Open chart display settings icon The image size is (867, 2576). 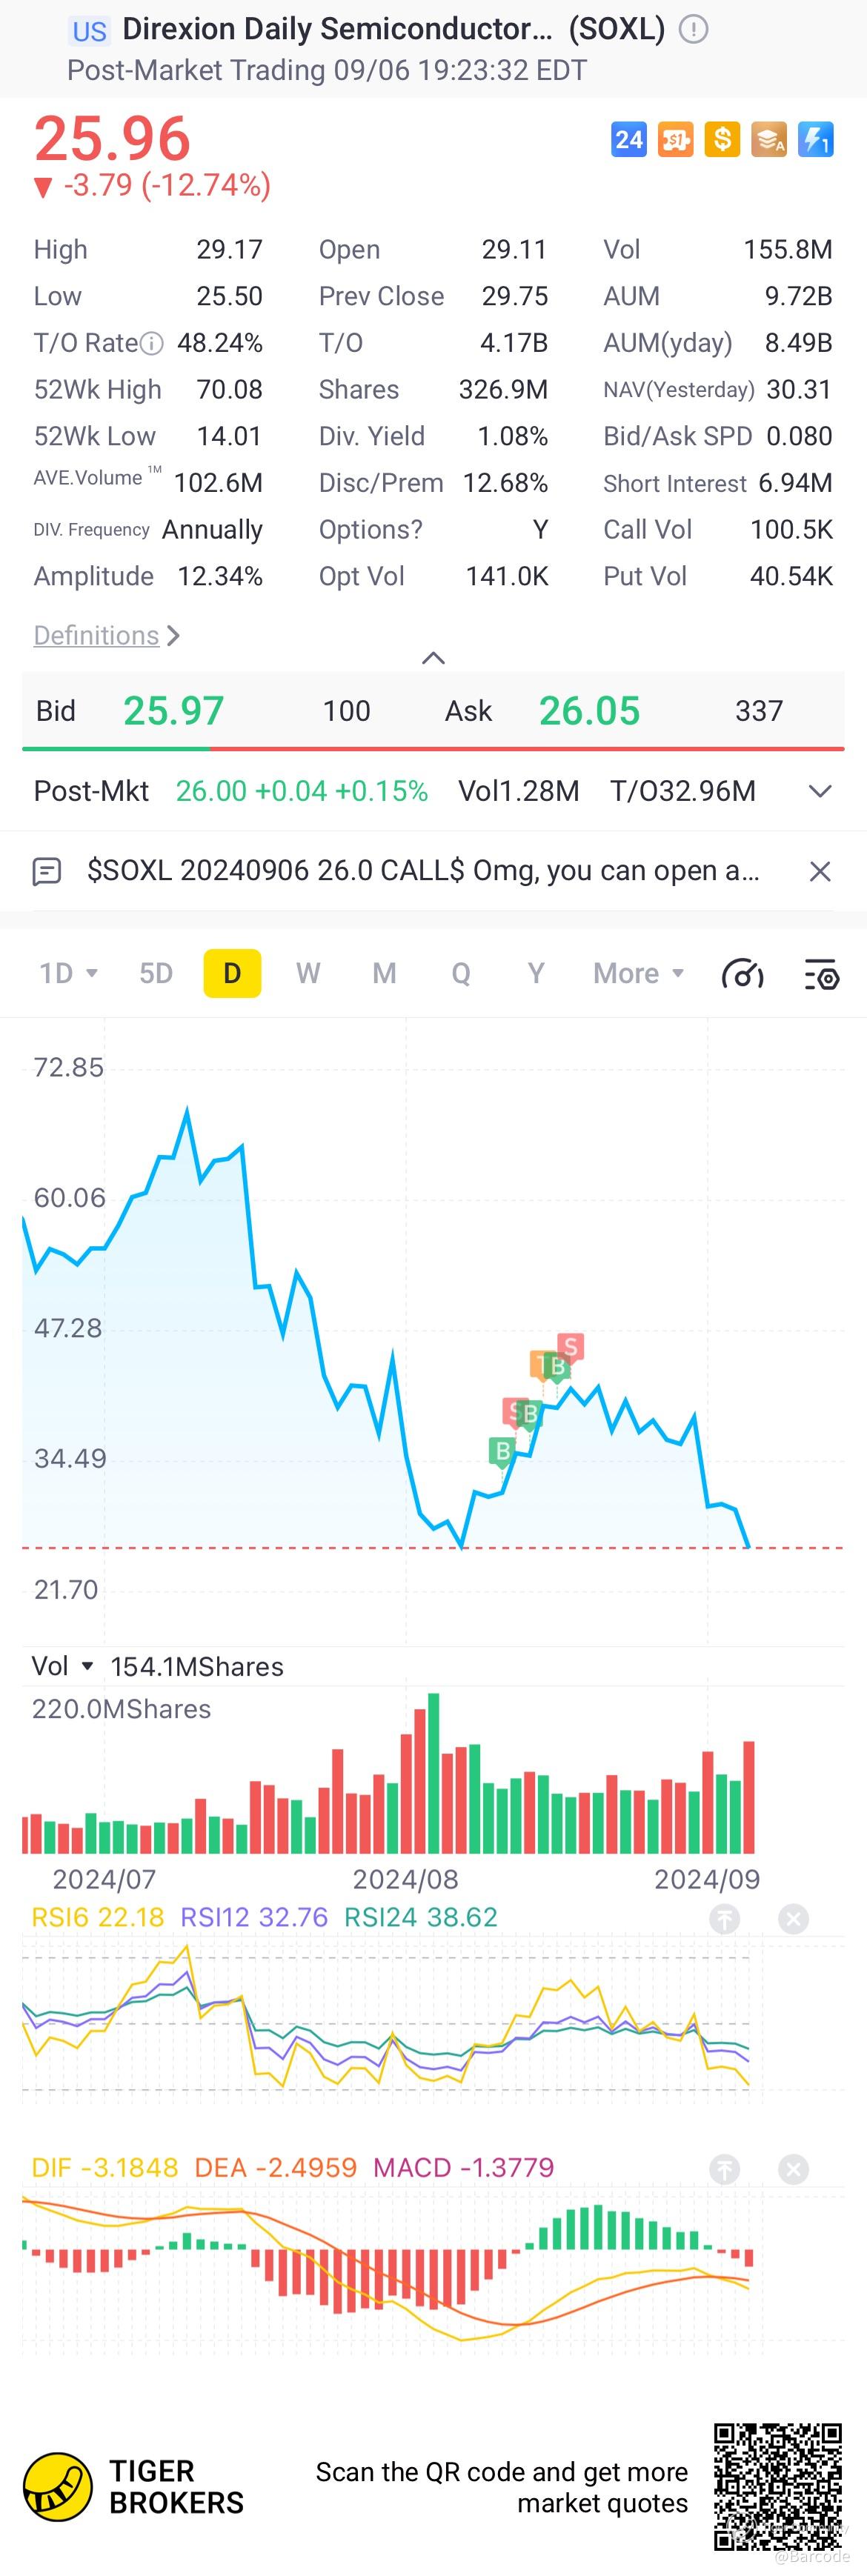[x=822, y=973]
